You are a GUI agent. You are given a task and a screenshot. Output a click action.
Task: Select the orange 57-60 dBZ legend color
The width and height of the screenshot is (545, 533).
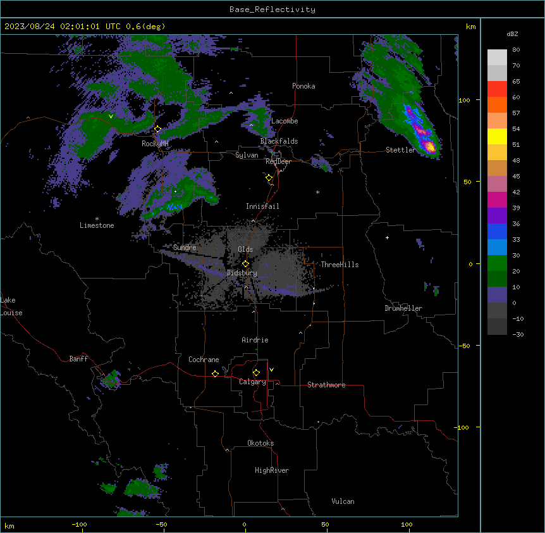point(497,104)
